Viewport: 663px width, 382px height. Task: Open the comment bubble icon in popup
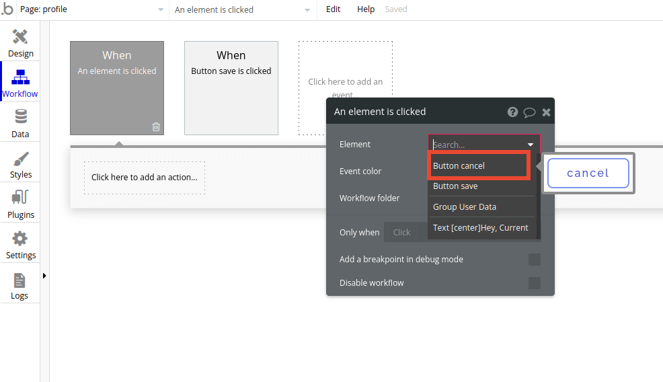529,112
